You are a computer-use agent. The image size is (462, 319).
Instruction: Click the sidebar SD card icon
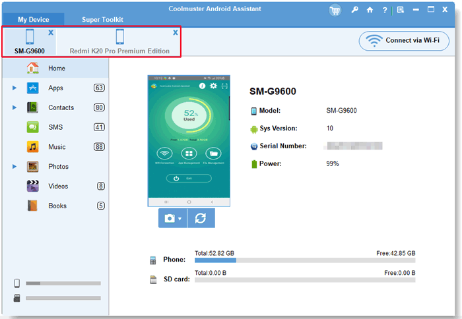pos(16,298)
